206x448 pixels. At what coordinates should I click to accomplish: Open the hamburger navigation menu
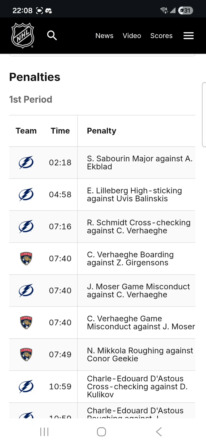[x=188, y=36]
